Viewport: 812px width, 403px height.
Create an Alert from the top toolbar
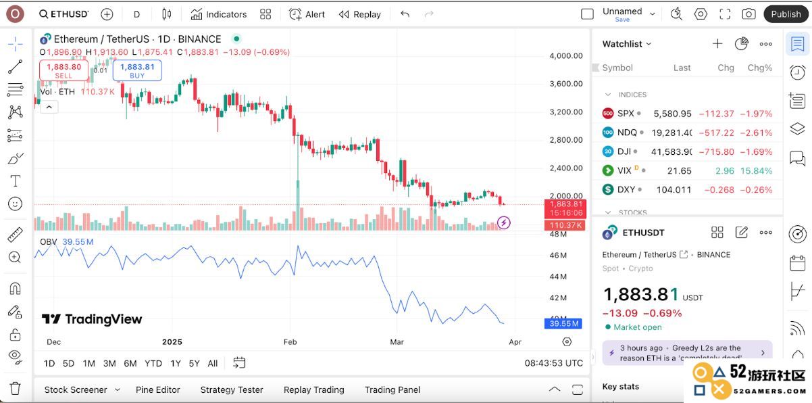307,14
